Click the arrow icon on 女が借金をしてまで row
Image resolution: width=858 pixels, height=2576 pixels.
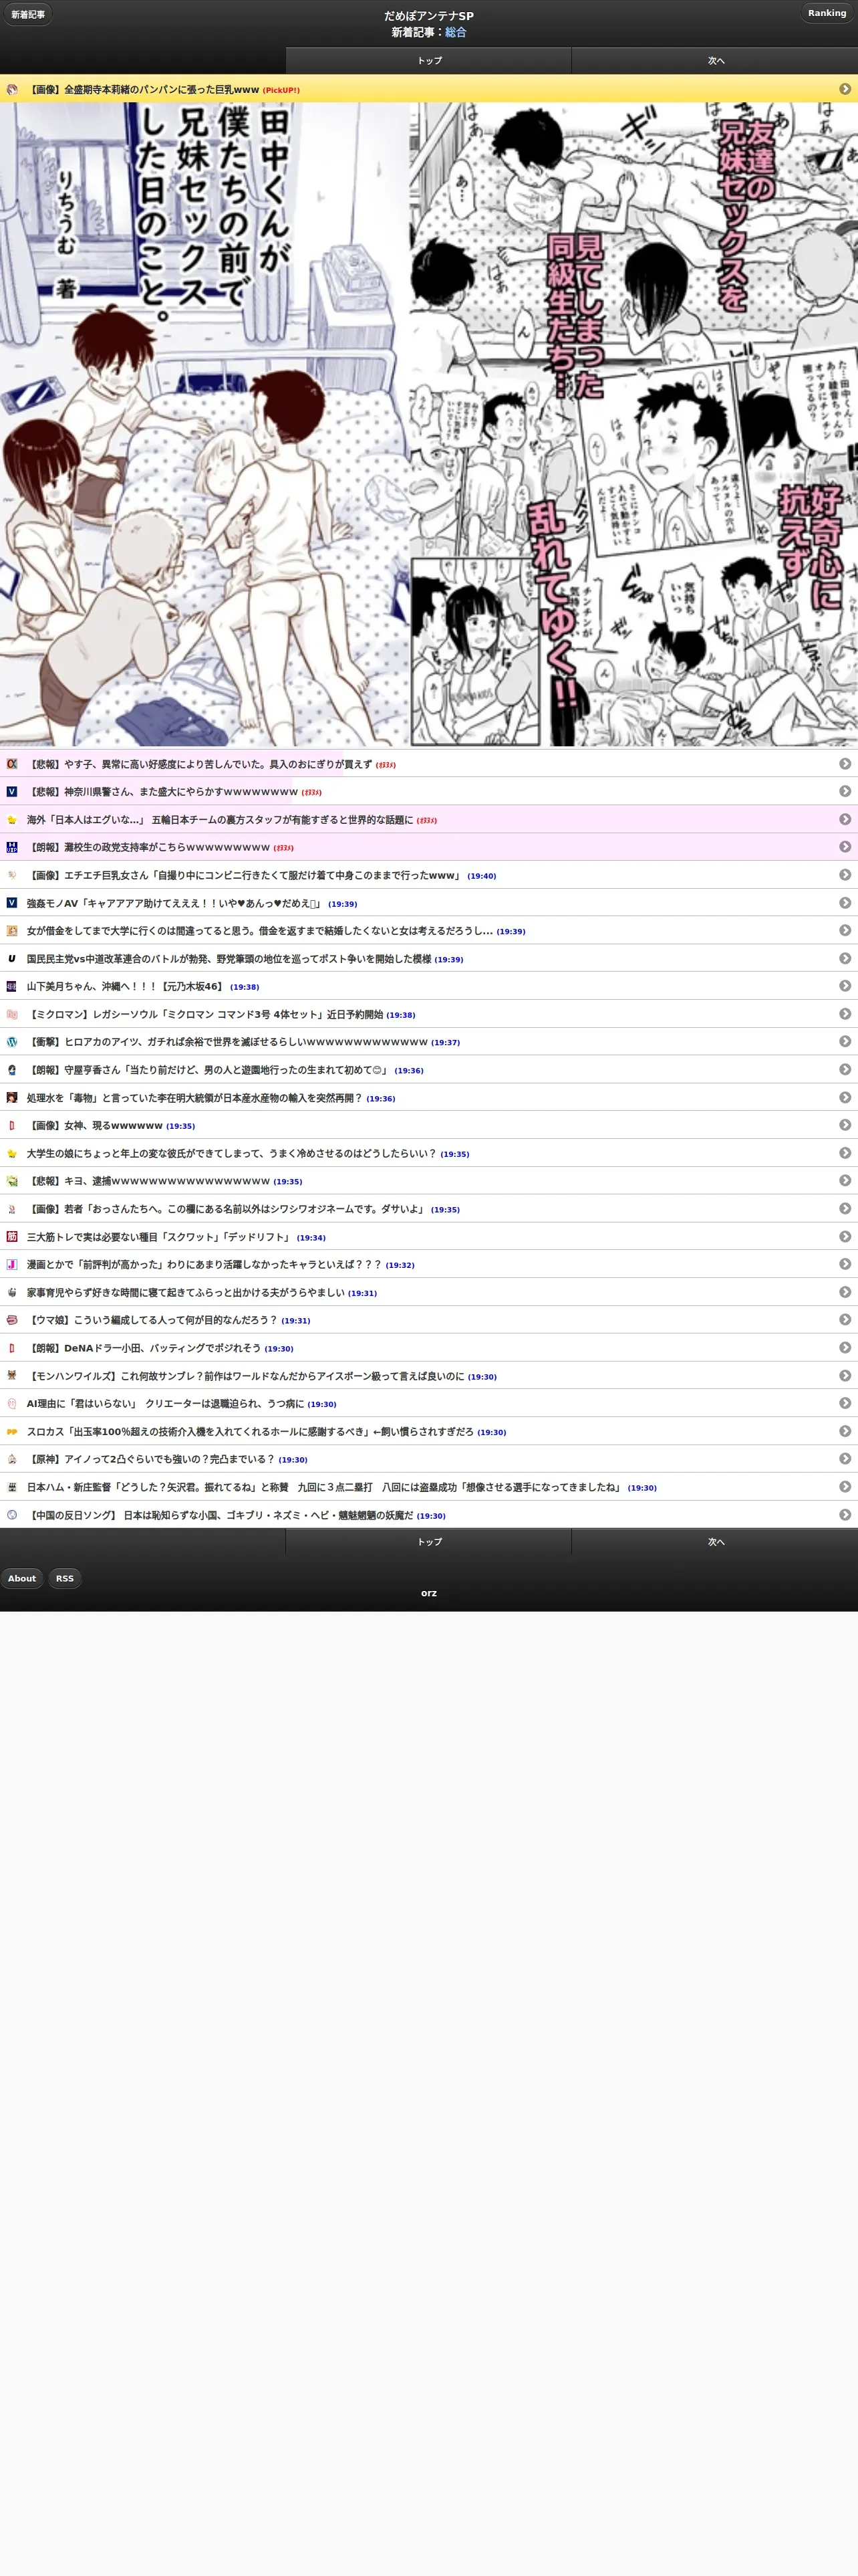tap(845, 930)
